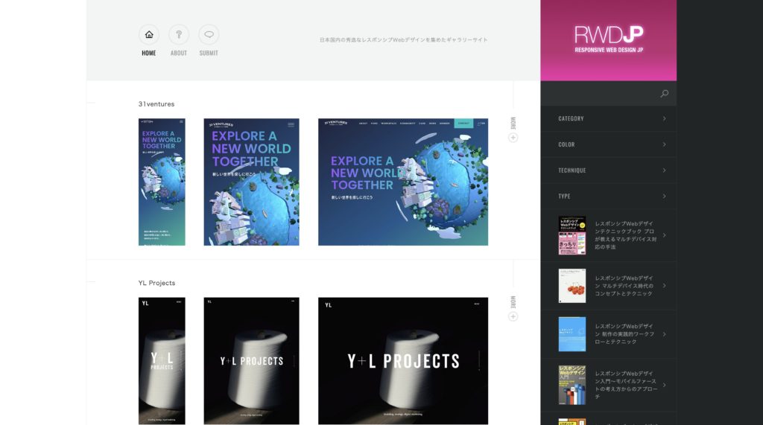Click the strawberry-cover book thumbnail
The height and width of the screenshot is (425, 763).
tap(572, 286)
